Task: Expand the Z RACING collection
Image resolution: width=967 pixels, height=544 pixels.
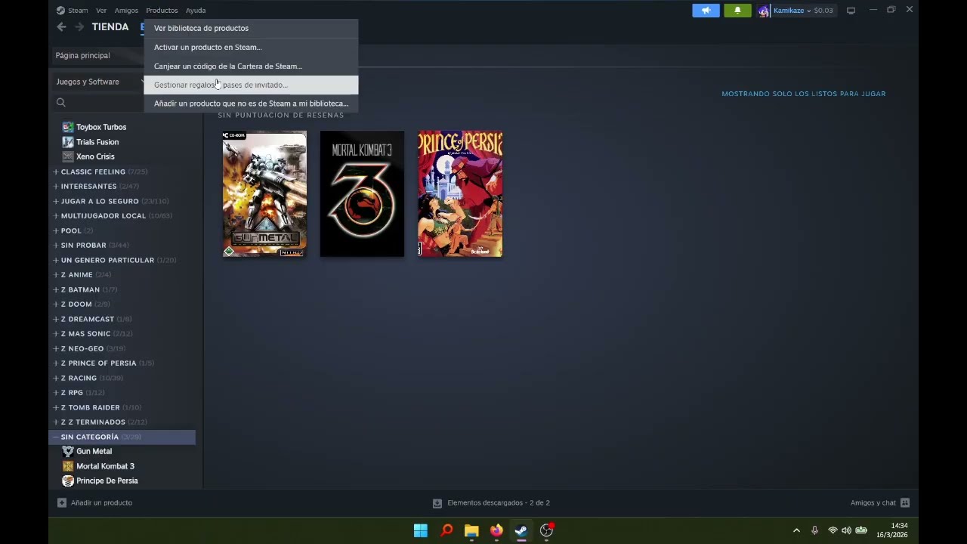Action: (x=55, y=378)
